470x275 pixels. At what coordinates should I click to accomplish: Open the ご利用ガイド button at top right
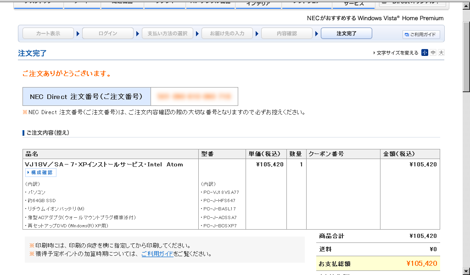tap(421, 34)
